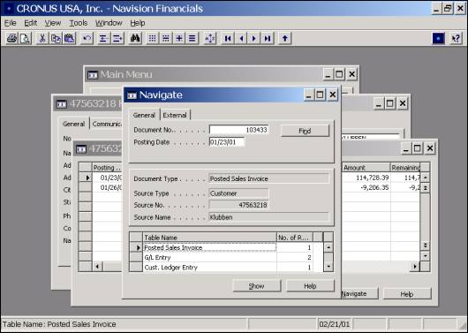Click the dark blue square toolbar icon
This screenshot has width=468, height=333.
pos(439,39)
